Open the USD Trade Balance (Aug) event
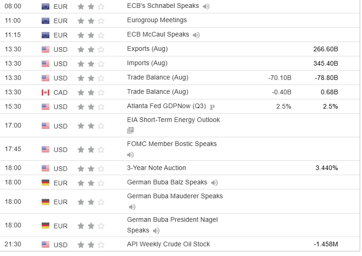The width and height of the screenshot is (362, 256). point(157,78)
